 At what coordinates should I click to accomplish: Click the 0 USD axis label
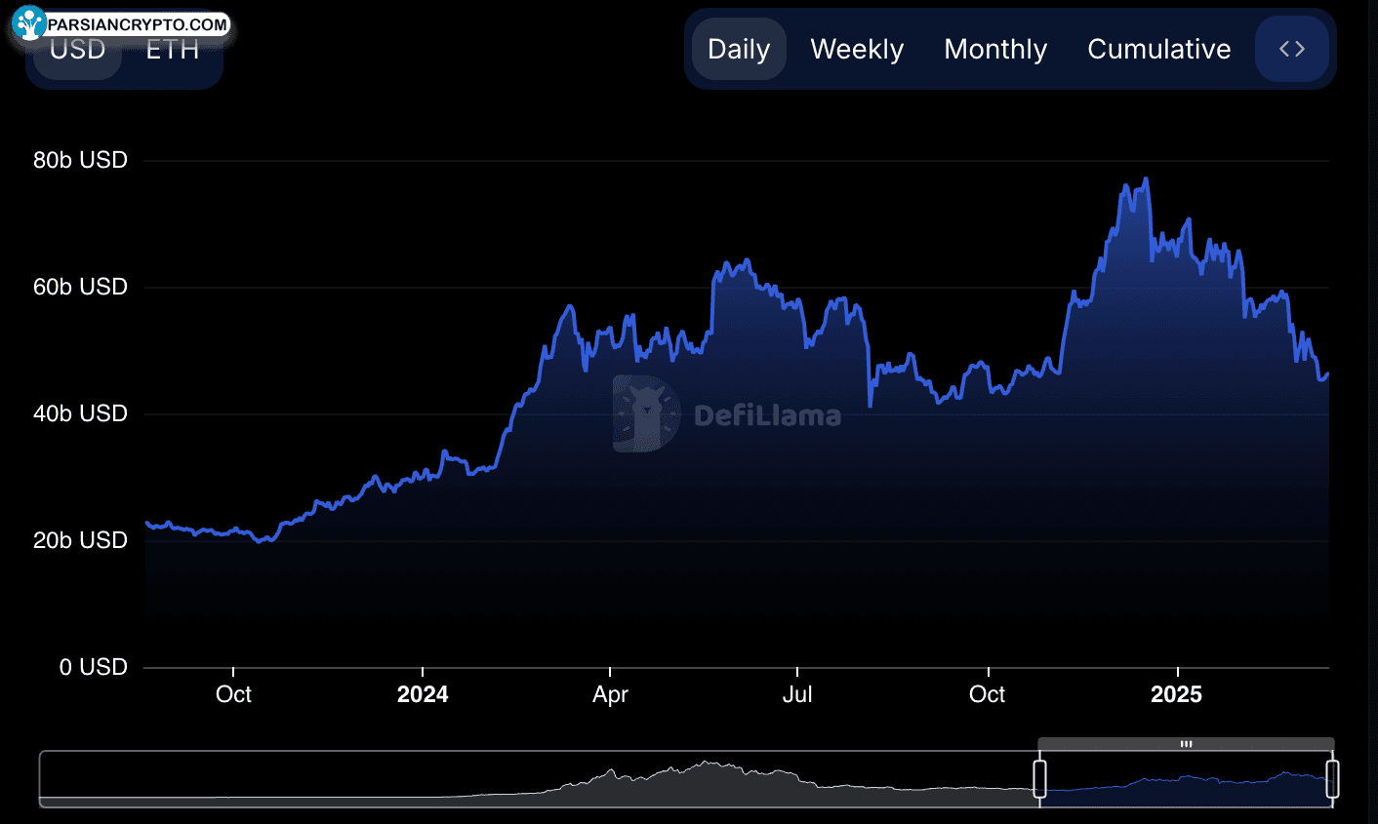94,667
